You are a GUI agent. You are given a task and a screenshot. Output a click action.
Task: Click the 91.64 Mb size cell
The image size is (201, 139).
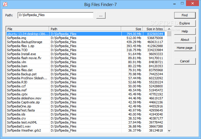[x=135, y=54]
